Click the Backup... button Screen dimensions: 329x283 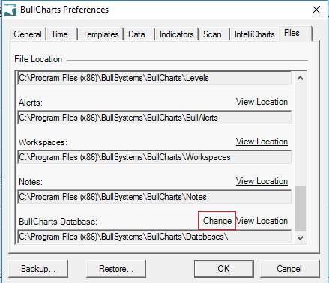(x=38, y=269)
